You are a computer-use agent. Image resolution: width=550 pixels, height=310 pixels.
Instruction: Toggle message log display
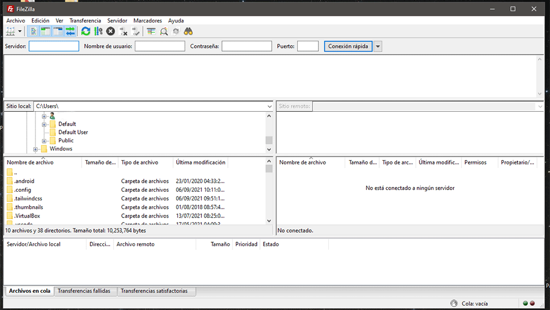point(33,32)
